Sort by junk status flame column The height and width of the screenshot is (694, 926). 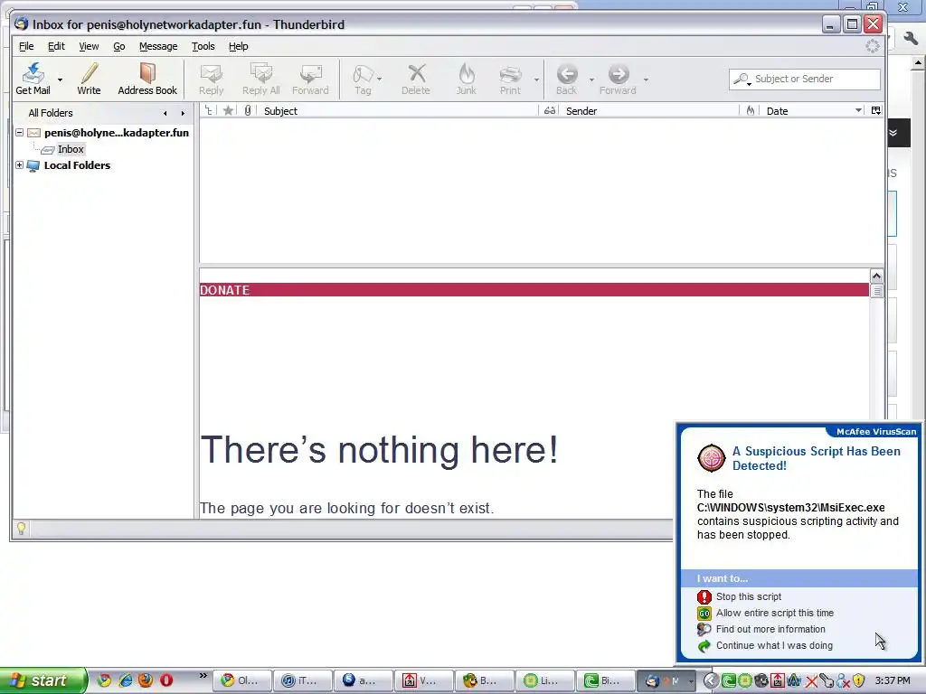[751, 110]
